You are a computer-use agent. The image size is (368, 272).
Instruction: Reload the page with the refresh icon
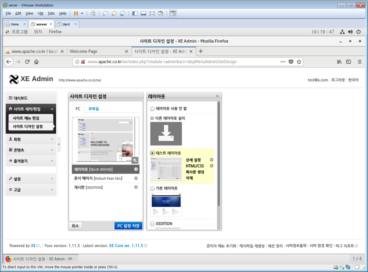[x=27, y=62]
